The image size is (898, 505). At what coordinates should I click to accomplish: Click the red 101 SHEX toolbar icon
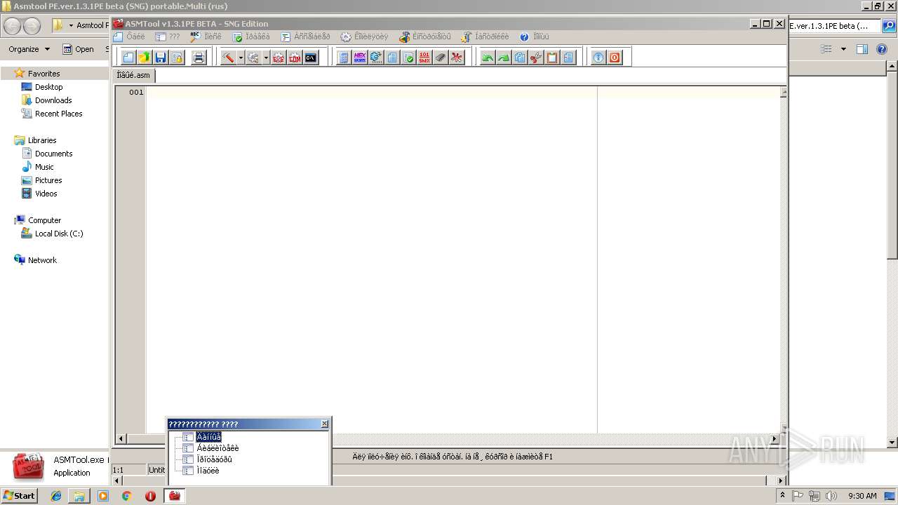point(424,58)
